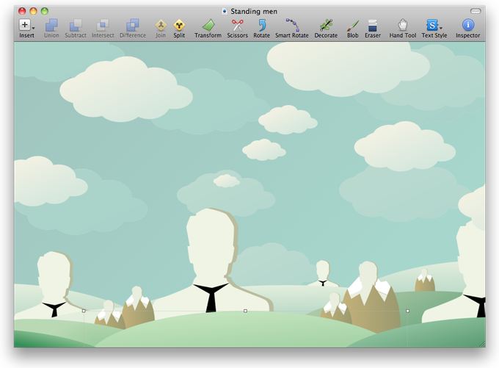
Task: Open the Insert dropdown arrow
Action: coord(34,28)
